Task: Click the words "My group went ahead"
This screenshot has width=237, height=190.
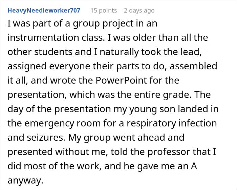Action: point(127,137)
